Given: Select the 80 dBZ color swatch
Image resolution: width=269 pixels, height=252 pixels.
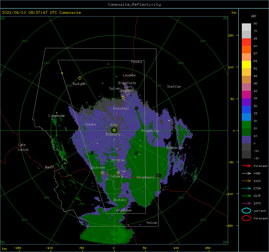Looking at the screenshot, I should 246,27.
